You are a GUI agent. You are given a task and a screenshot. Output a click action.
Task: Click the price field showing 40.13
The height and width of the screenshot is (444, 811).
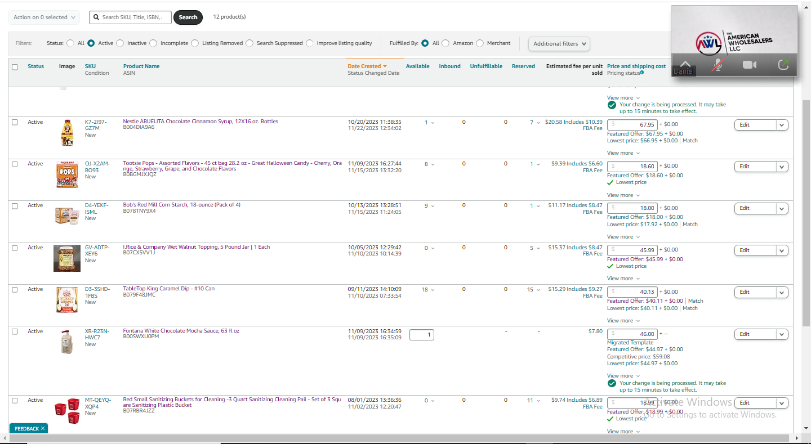point(632,291)
